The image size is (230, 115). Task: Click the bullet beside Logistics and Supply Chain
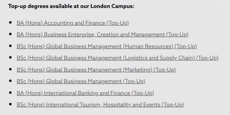pos(10,57)
